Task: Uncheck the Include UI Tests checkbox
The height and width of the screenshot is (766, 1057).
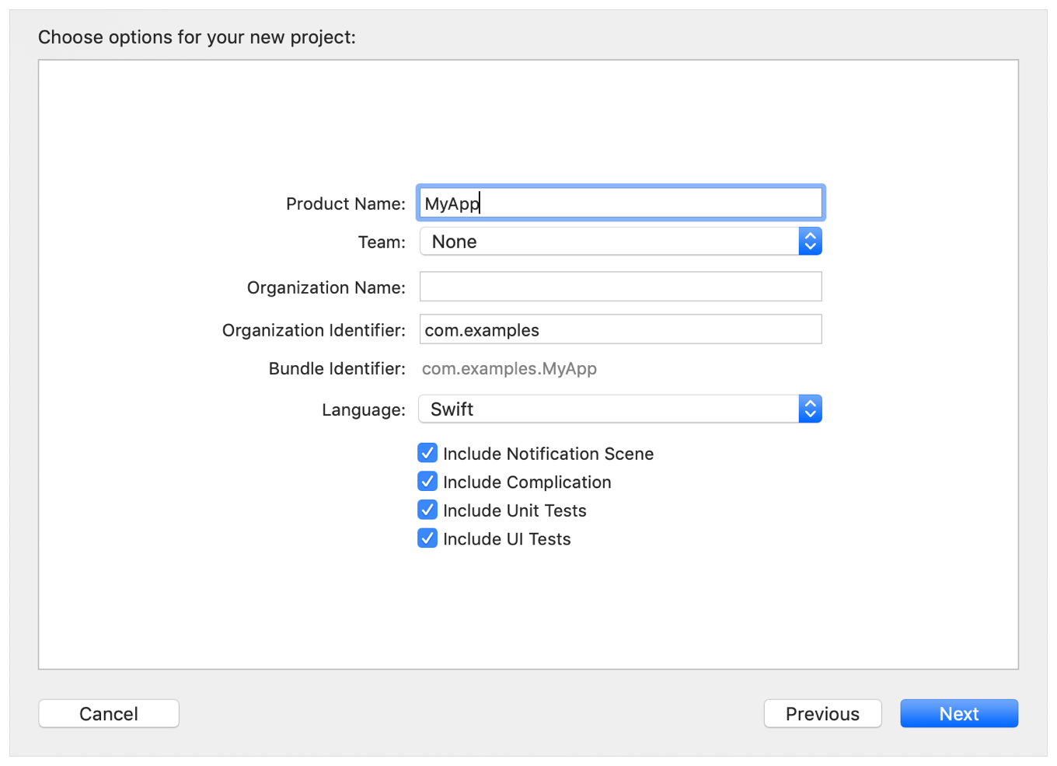Action: coord(427,538)
